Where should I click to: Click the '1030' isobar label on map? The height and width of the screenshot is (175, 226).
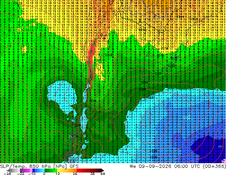click(151, 98)
